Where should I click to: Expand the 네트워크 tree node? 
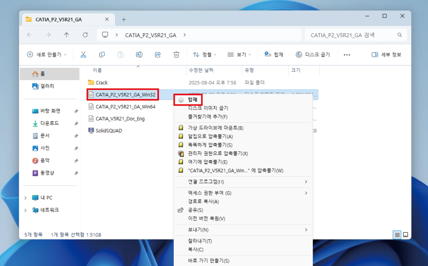(x=25, y=210)
